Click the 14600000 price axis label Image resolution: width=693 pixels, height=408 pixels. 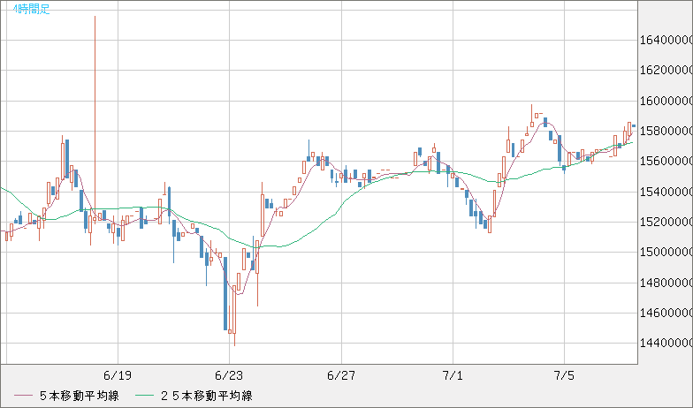coord(666,313)
